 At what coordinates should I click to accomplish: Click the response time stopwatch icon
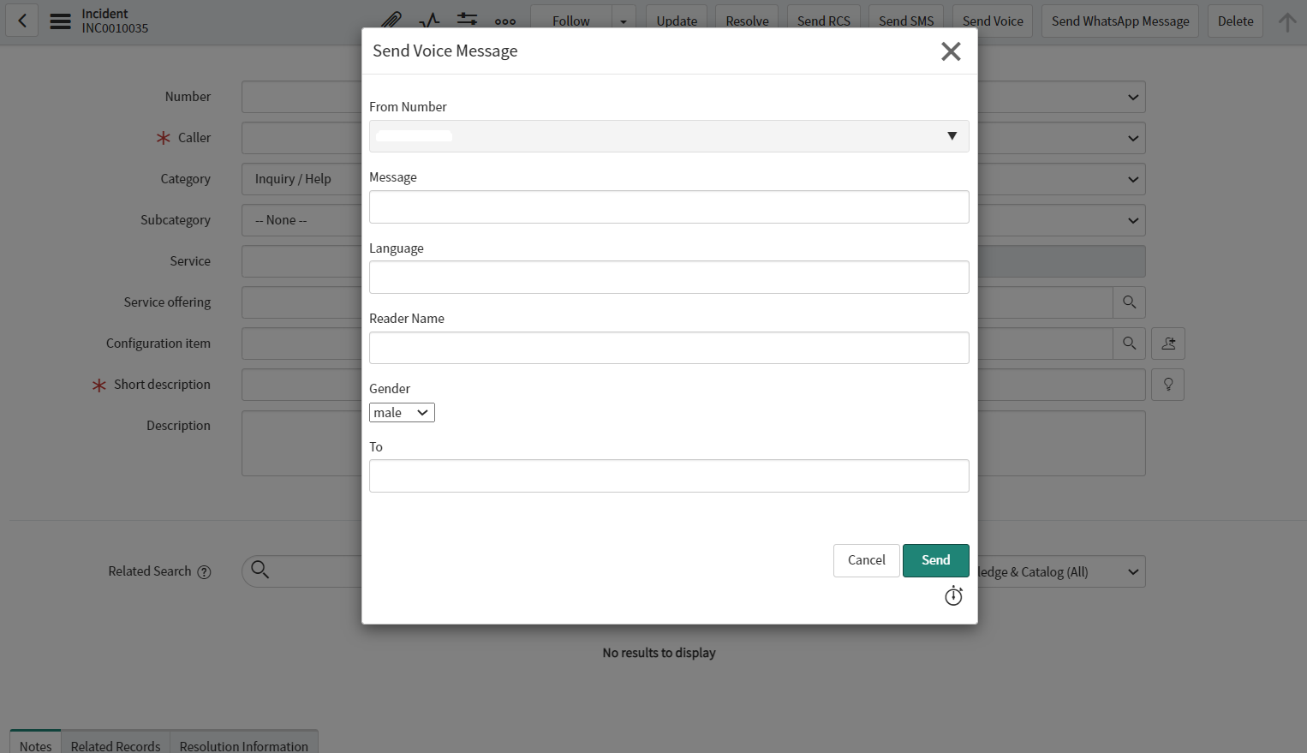pos(953,596)
